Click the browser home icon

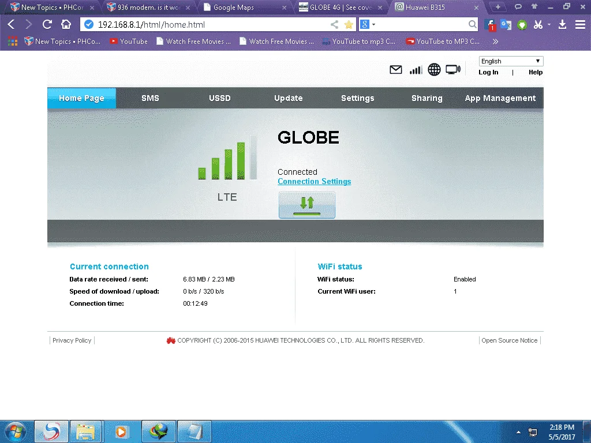(x=66, y=24)
